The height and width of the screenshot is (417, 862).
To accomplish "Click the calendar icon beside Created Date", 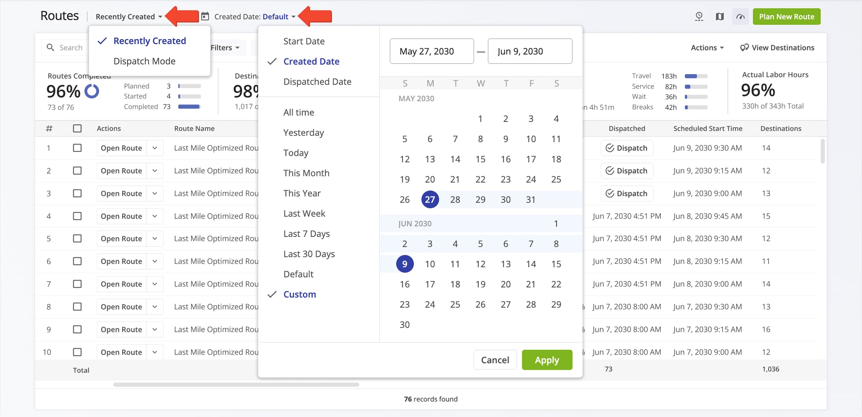I will [x=205, y=16].
